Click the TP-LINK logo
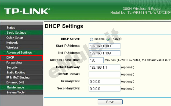This screenshot has height=106, width=171. tap(27, 11)
